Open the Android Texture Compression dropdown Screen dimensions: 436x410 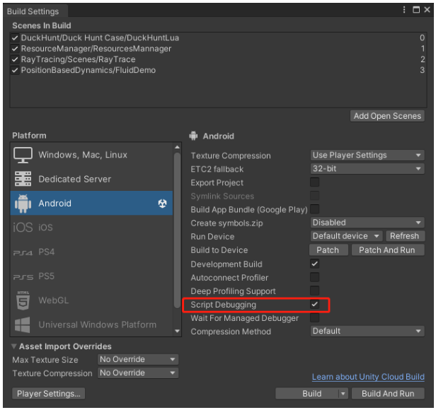pos(367,155)
